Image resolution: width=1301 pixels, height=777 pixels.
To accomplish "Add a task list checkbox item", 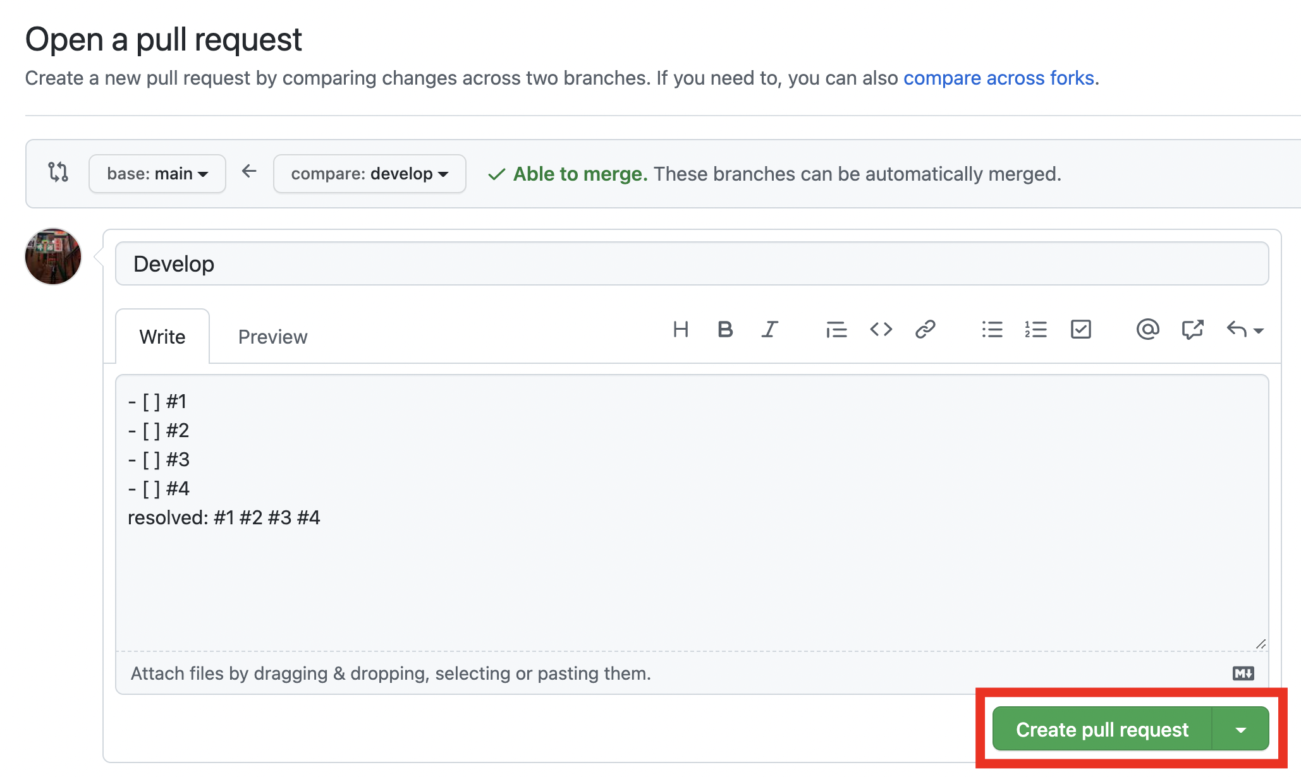I will [1080, 329].
